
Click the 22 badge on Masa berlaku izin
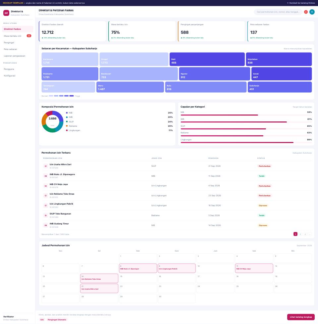coord(29,36)
